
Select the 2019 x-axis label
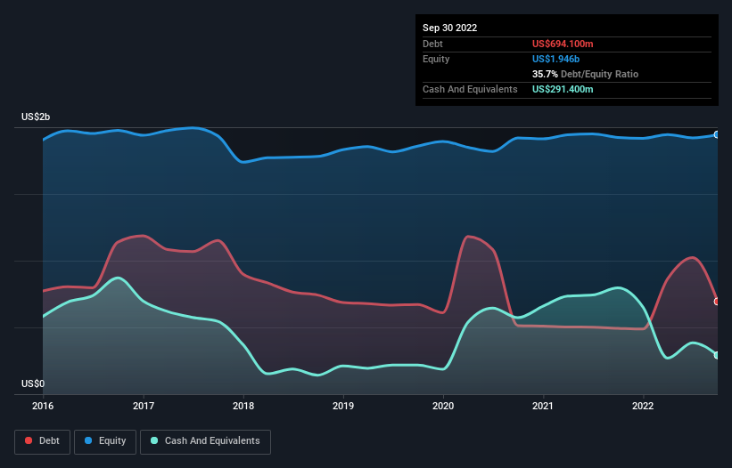343,406
